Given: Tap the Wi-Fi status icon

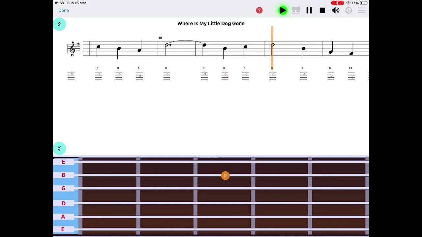Looking at the screenshot, I should pyautogui.click(x=348, y=3).
